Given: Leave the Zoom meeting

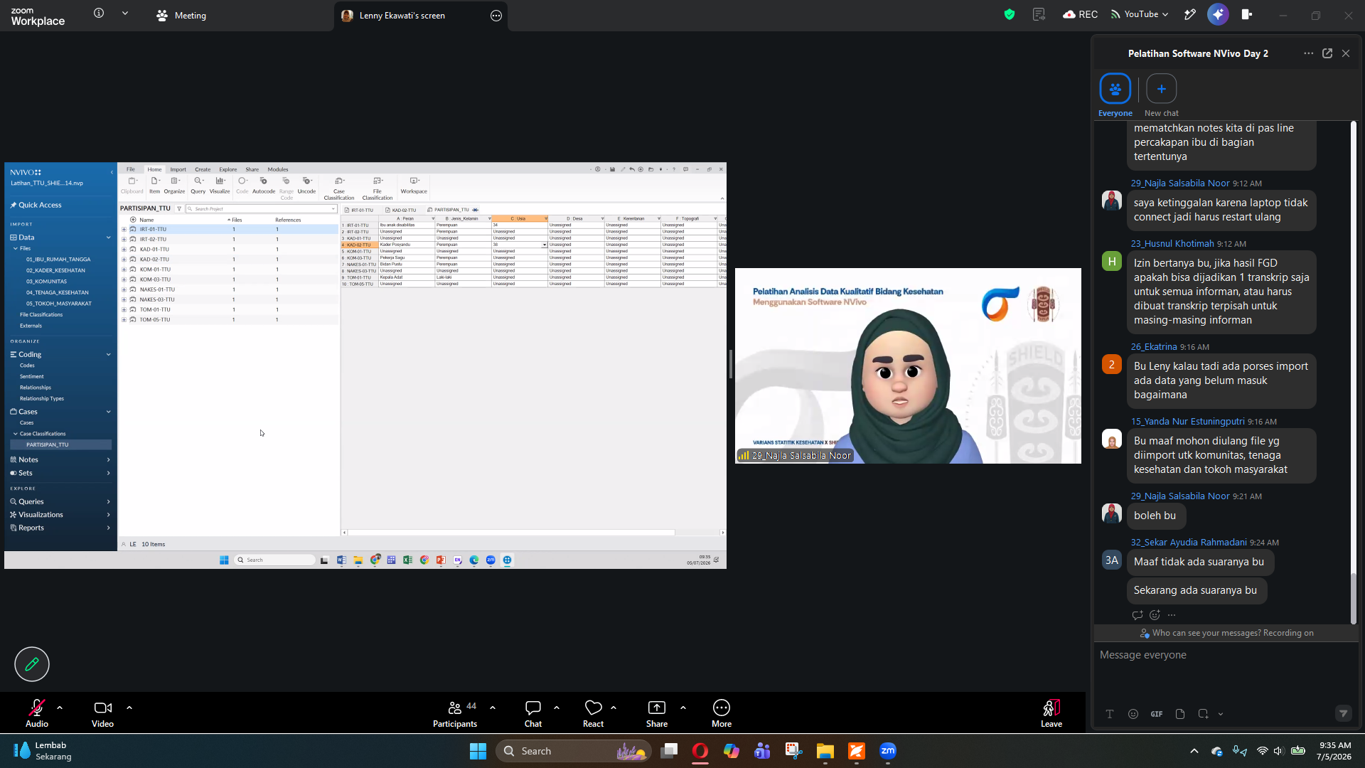Looking at the screenshot, I should tap(1051, 713).
